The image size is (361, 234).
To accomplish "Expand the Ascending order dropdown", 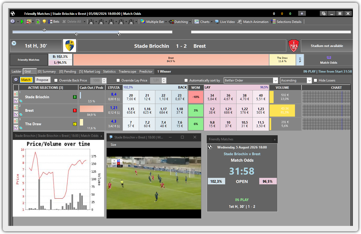I will 309,80.
